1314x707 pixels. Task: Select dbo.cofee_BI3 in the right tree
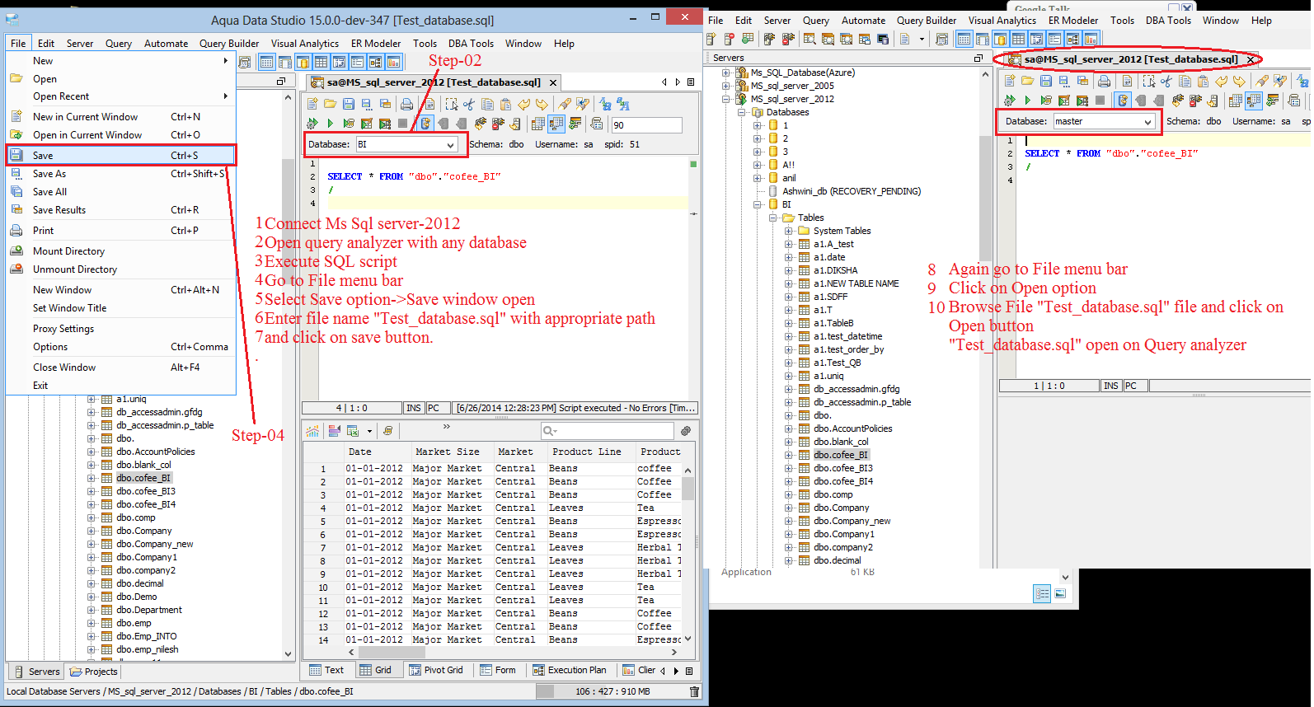tap(843, 468)
